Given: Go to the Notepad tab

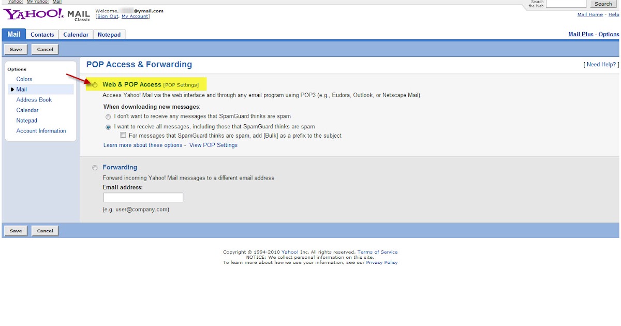Looking at the screenshot, I should [109, 35].
